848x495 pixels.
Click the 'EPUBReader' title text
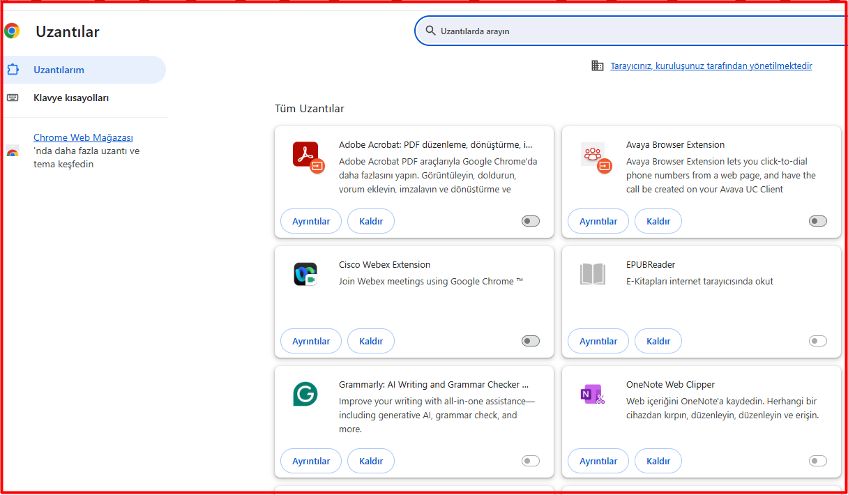[651, 265]
